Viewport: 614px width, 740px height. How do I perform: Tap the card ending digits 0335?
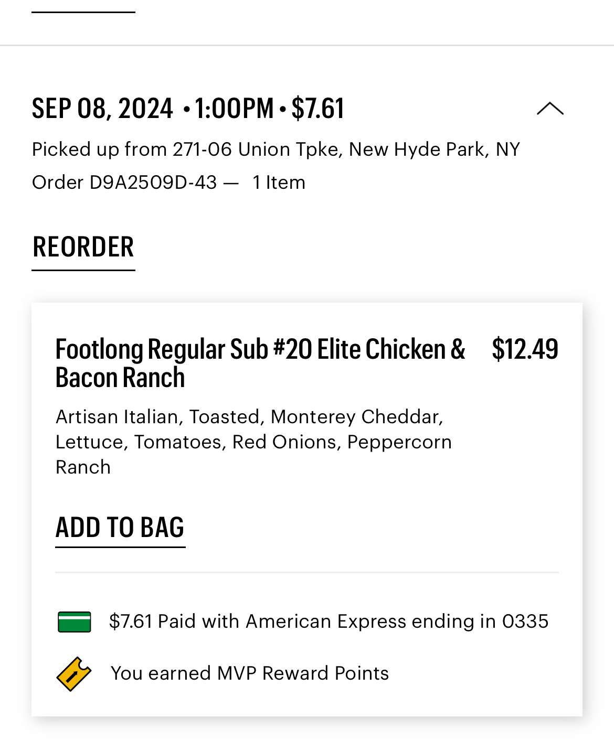525,621
